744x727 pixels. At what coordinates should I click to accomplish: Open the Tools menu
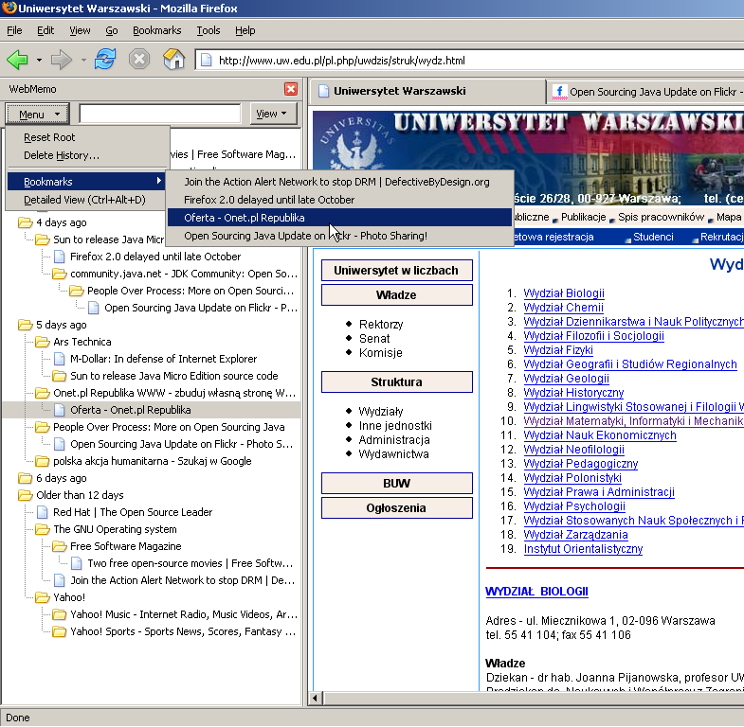click(x=209, y=30)
